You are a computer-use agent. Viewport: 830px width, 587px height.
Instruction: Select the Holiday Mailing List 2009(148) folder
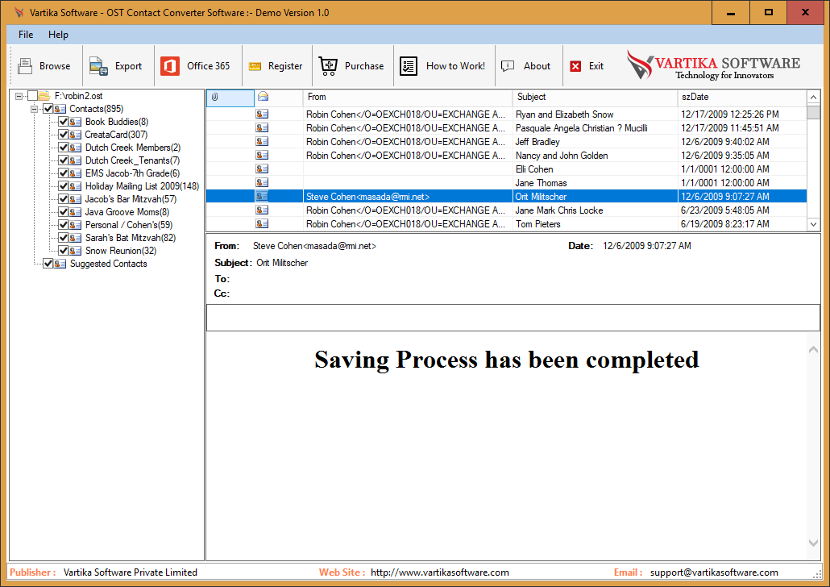point(142,186)
